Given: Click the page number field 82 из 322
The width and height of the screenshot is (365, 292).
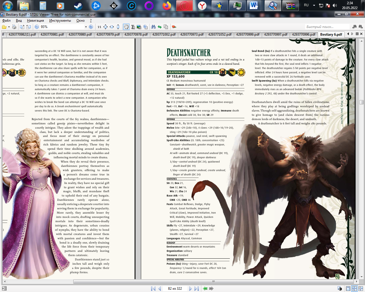Looking at the screenshot, I should click(175, 289).
